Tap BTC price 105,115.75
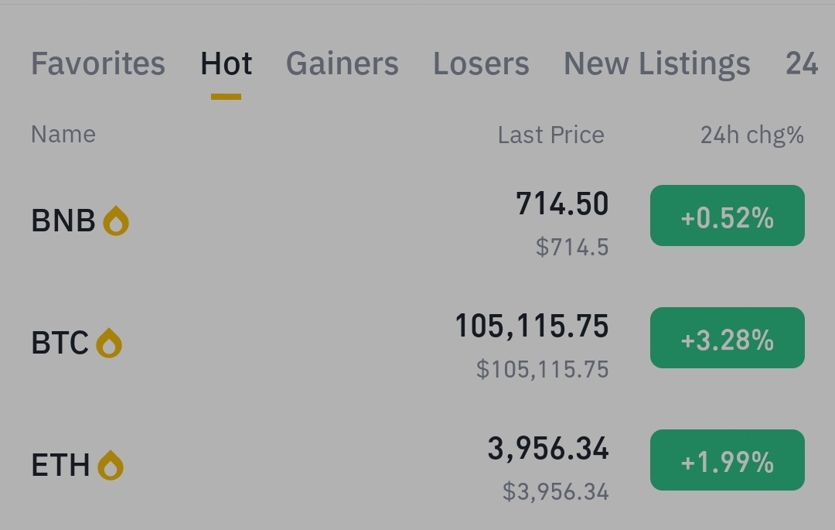Viewport: 835px width, 530px height. [532, 327]
